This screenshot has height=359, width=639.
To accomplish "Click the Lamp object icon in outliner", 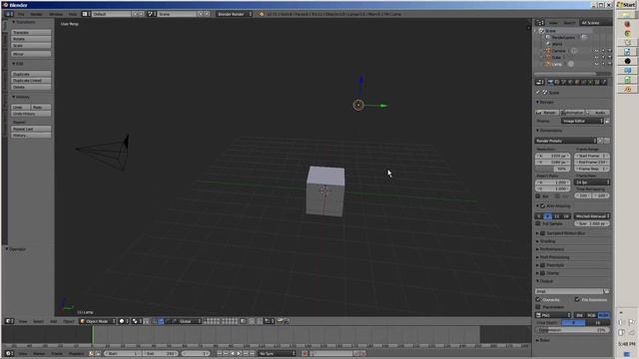I will 548,64.
